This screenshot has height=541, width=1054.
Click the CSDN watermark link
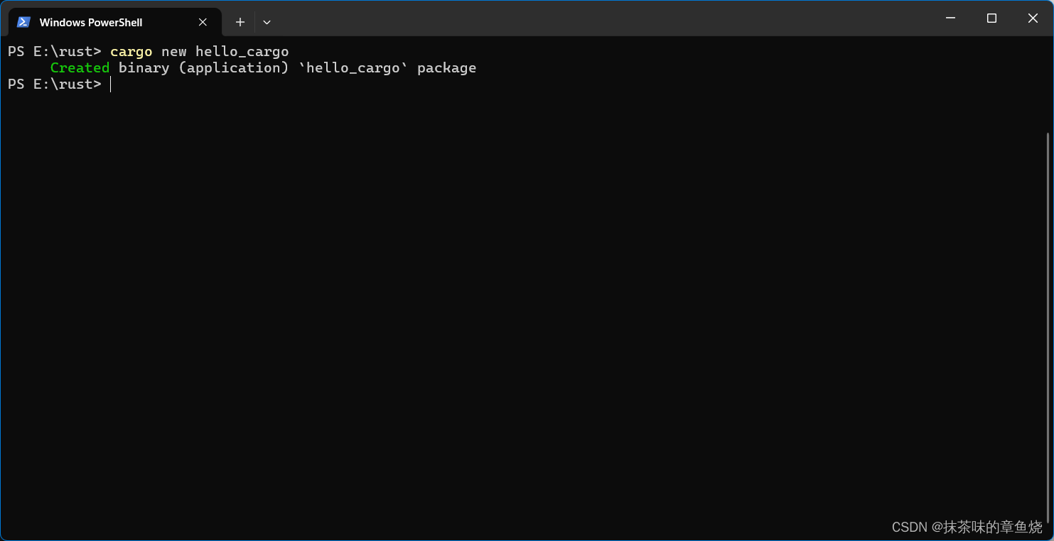tap(967, 527)
